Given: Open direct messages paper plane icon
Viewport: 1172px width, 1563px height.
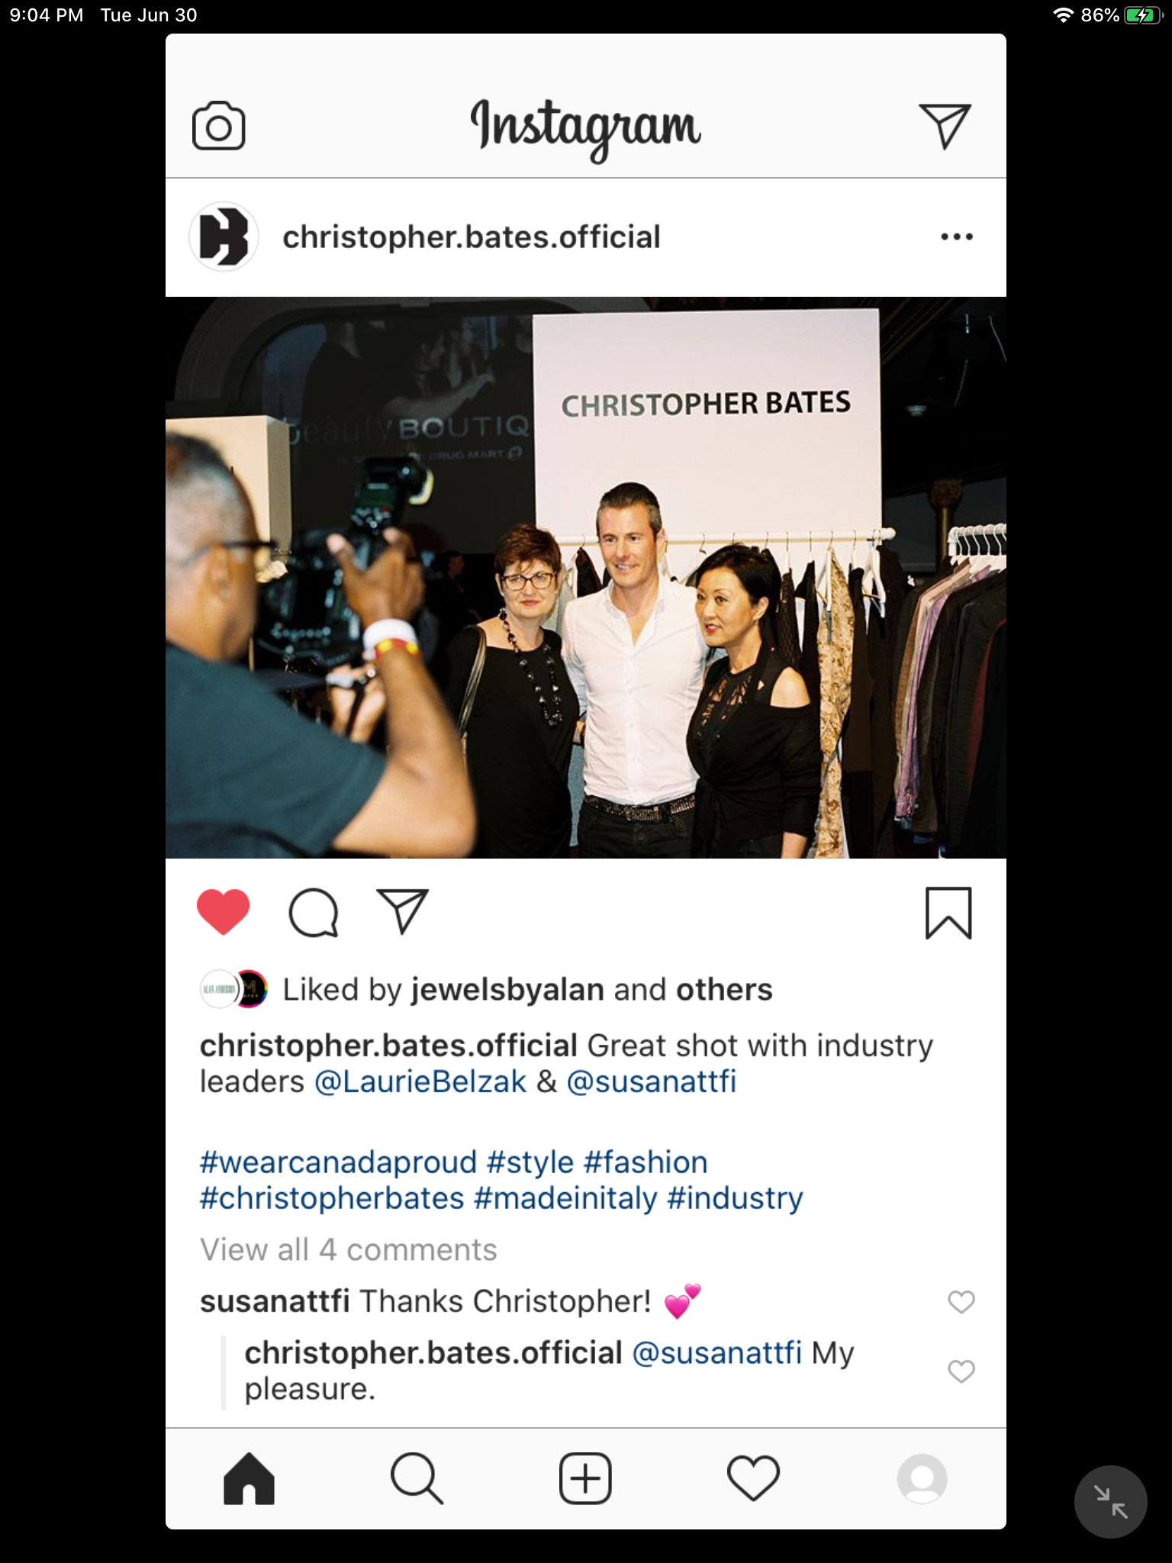Looking at the screenshot, I should 945,126.
